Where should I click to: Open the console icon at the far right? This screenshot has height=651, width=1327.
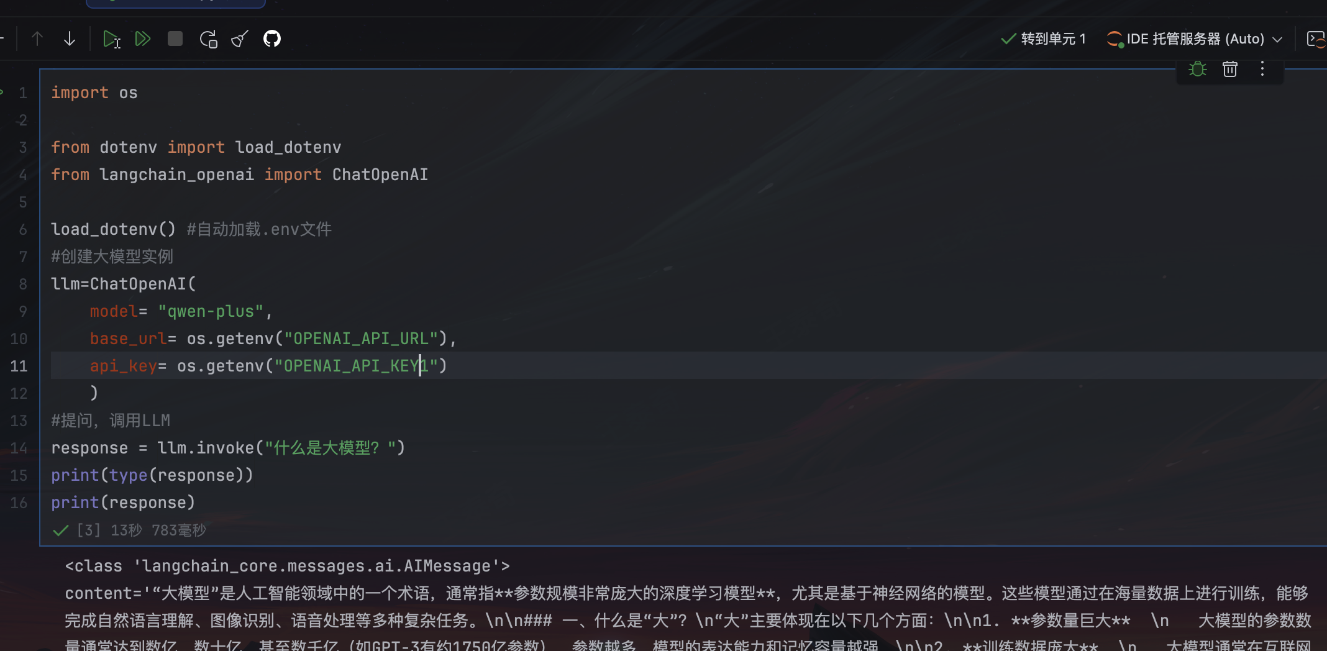1316,39
